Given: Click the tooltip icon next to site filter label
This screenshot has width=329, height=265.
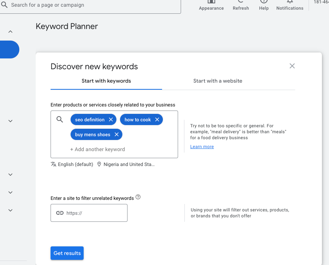Looking at the screenshot, I should pyautogui.click(x=138, y=197).
